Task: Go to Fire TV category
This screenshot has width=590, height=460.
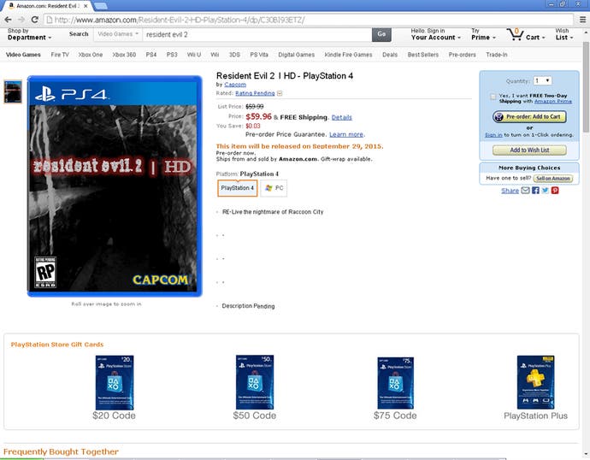Action: click(60, 55)
